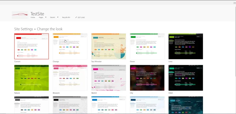Click the 'Sea Monster' theme label
236x114 pixels.
click(x=96, y=62)
